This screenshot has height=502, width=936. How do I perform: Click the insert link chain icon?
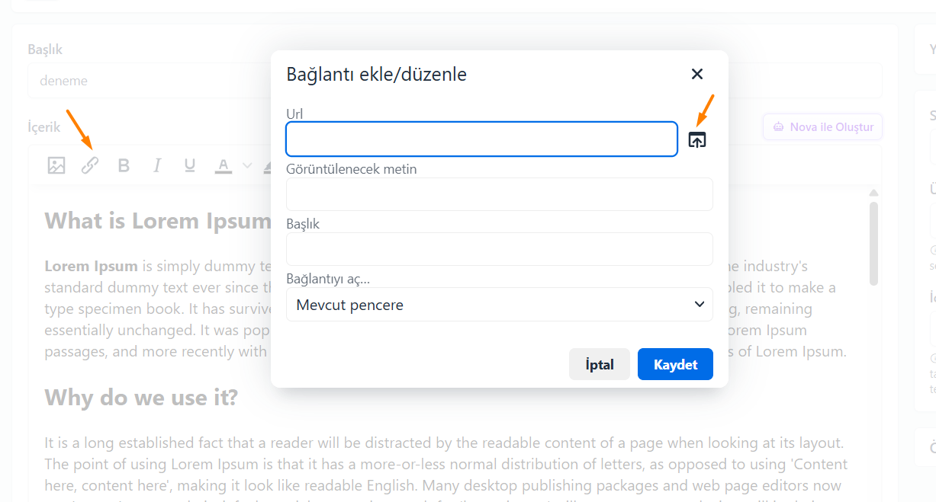pyautogui.click(x=90, y=165)
